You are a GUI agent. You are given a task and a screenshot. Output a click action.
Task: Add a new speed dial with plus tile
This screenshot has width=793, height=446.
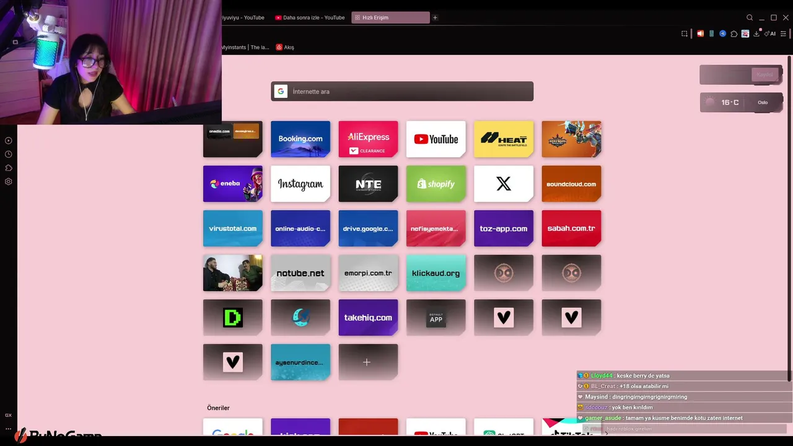pos(368,362)
